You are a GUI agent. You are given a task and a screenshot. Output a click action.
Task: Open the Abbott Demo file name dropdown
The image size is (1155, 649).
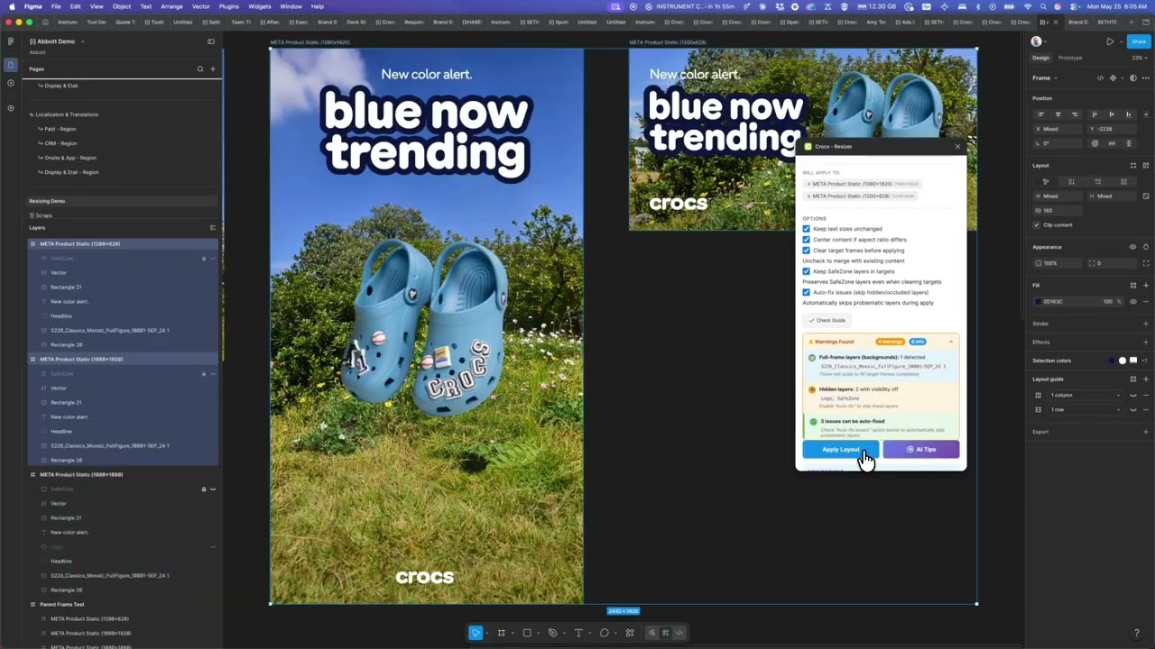coord(82,41)
